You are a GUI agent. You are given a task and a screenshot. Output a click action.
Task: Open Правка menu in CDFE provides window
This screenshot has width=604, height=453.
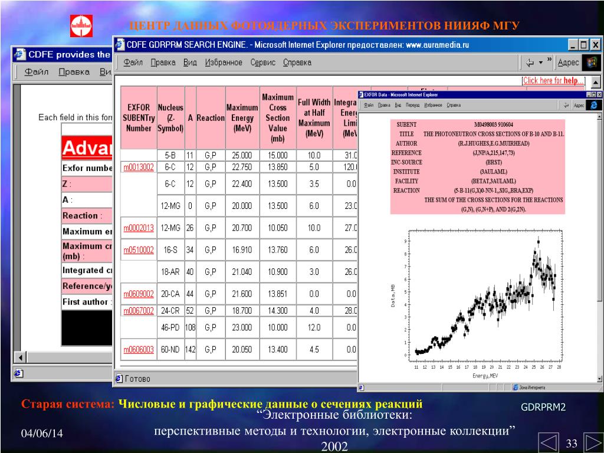[74, 72]
